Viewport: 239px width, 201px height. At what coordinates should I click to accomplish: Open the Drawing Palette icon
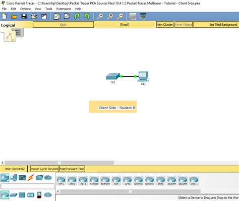tap(133, 17)
